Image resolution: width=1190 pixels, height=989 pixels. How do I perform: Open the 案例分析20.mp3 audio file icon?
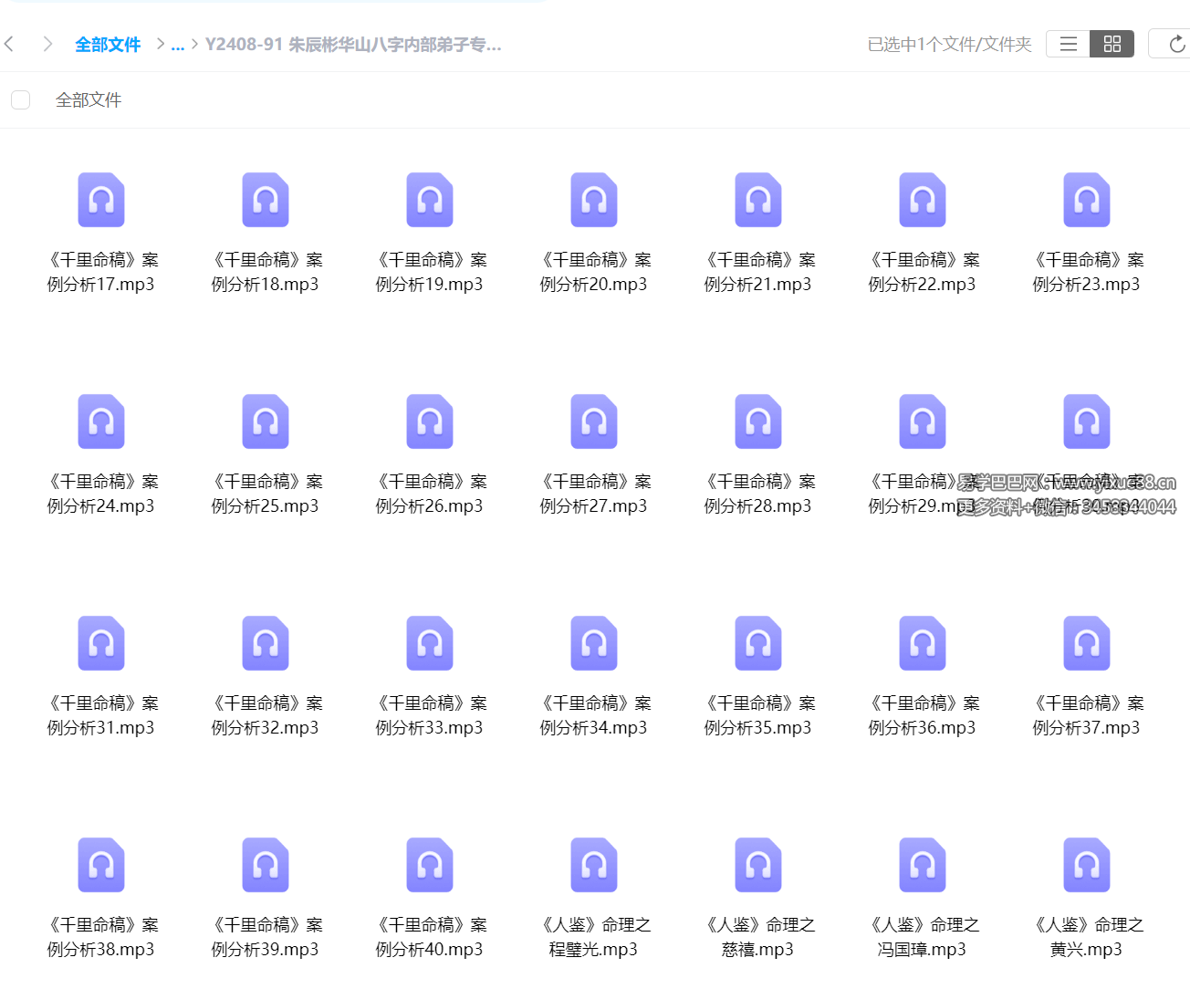click(594, 200)
